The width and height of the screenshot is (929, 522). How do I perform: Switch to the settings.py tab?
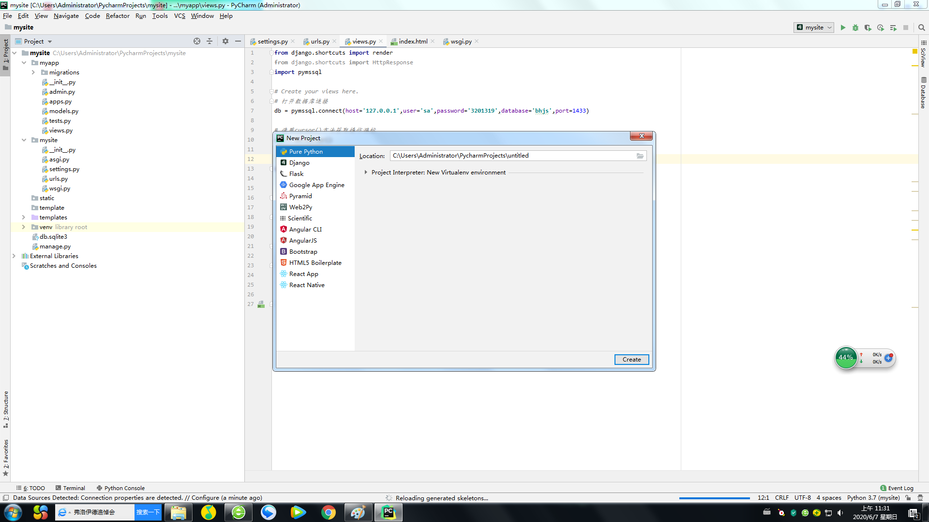(272, 42)
